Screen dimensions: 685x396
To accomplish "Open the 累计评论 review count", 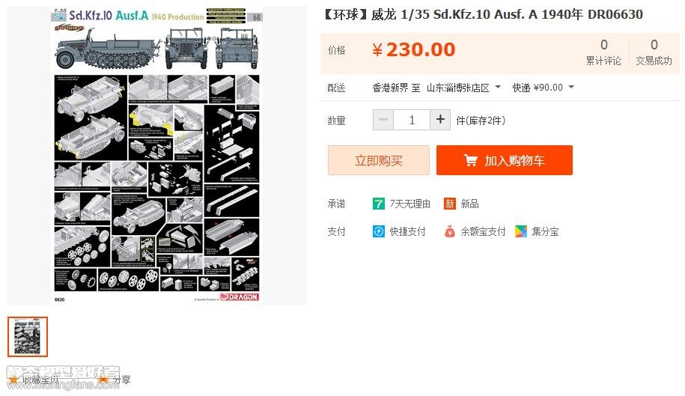I will pyautogui.click(x=603, y=52).
